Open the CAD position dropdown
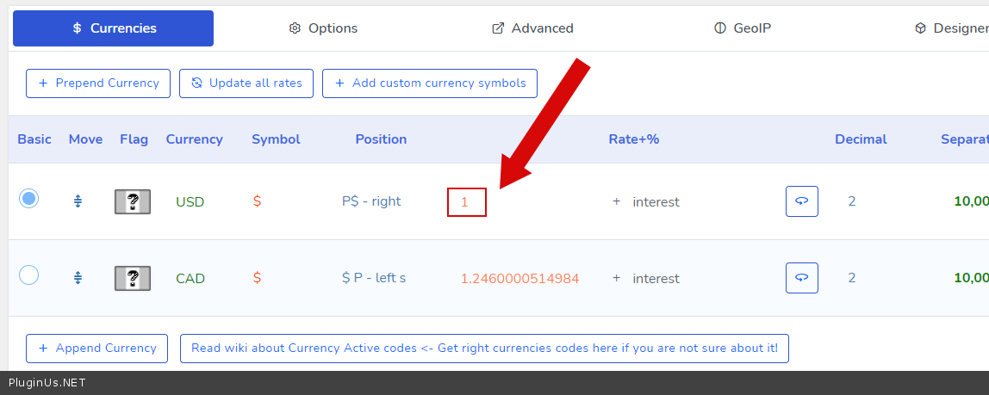The image size is (989, 395). 374,278
